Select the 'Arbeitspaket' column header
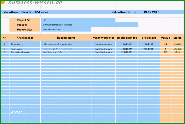 pos(25,38)
